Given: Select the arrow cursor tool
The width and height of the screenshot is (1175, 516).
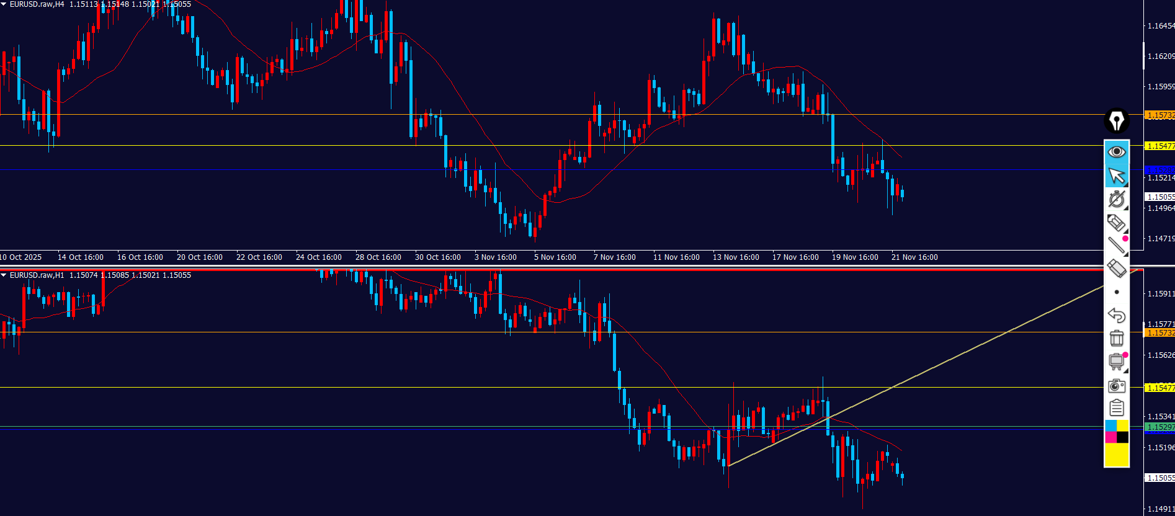Looking at the screenshot, I should 1117,176.
